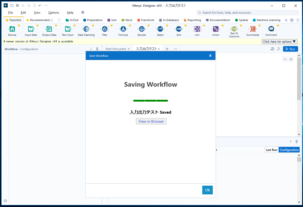
Task: Choose the Union tool
Action: click(x=216, y=29)
